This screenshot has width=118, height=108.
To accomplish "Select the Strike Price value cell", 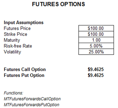I will point(96,34).
